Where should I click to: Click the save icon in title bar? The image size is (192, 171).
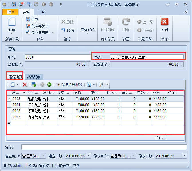tap(14, 4)
